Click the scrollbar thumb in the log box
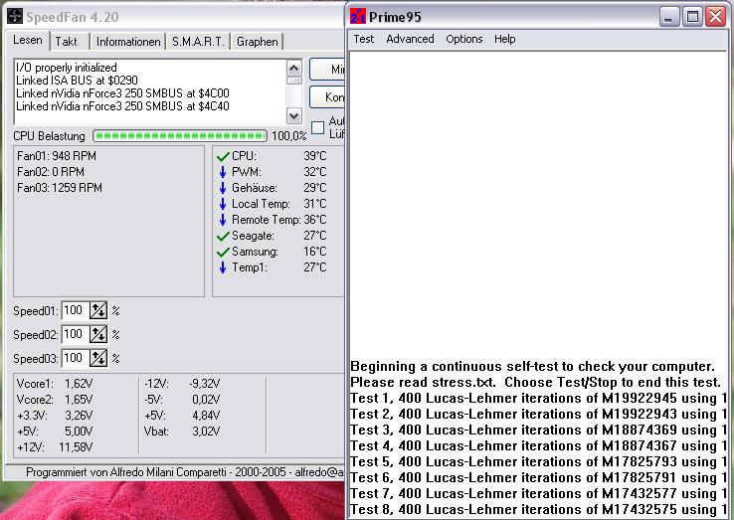This screenshot has width=734, height=520. pos(294,81)
